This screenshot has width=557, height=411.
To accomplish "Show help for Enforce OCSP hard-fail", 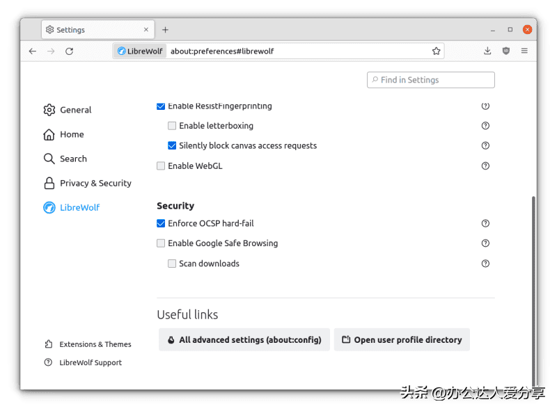I will 485,223.
